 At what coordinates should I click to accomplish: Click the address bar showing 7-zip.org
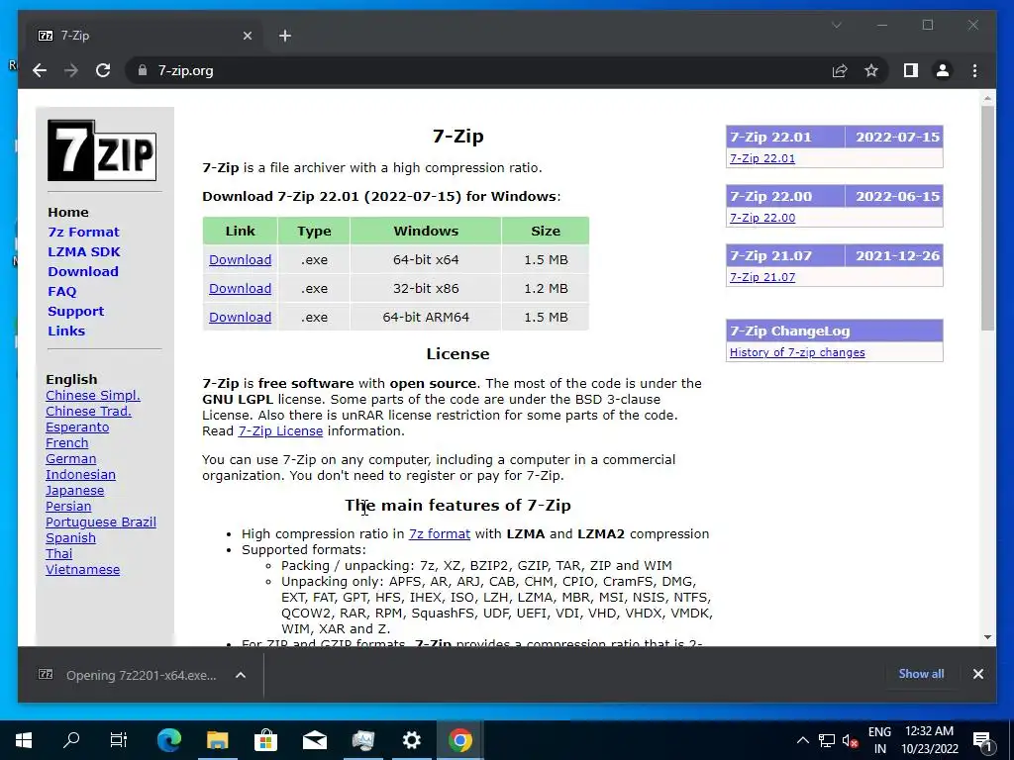(x=478, y=70)
